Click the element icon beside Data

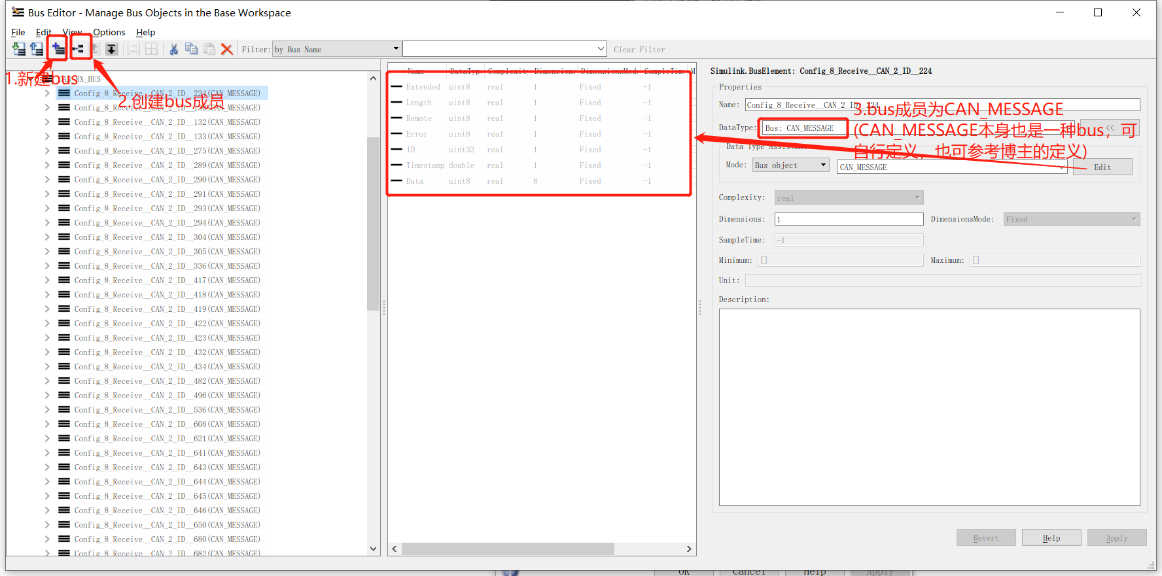click(396, 181)
